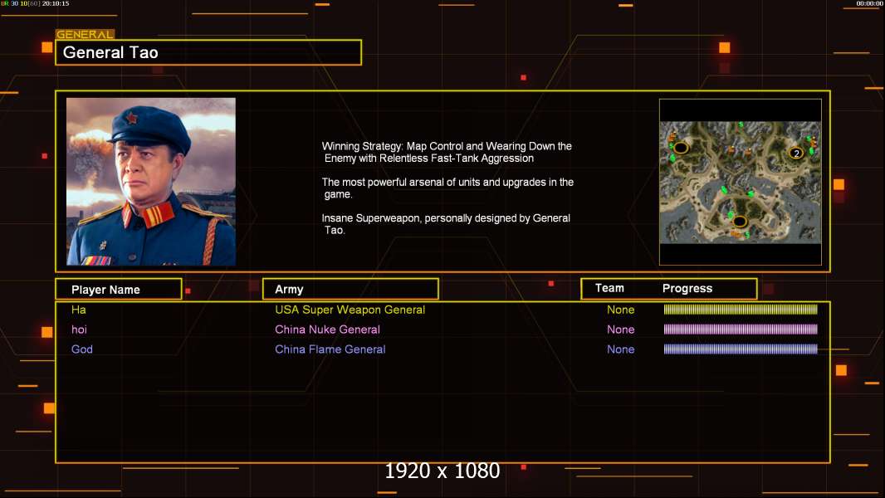Select player name hoi
885x498 pixels.
[79, 330]
